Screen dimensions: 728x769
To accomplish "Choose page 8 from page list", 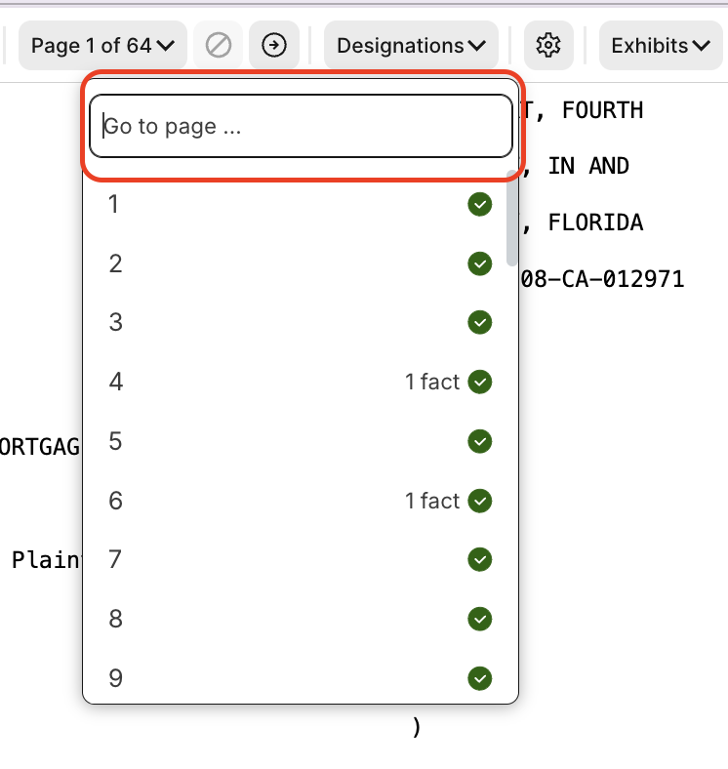I will point(115,619).
